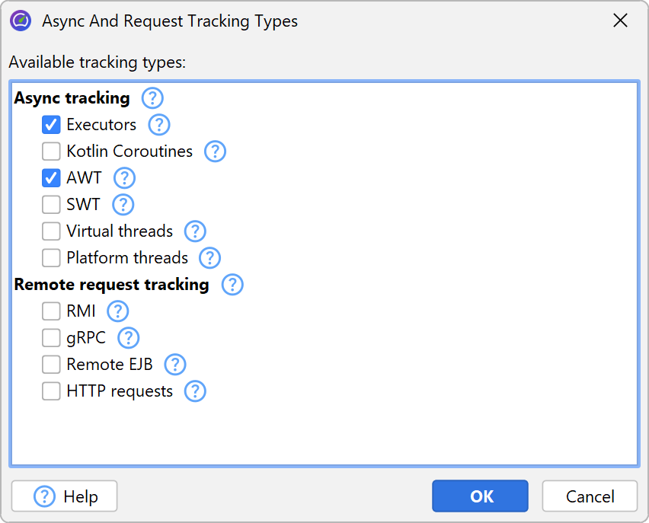The width and height of the screenshot is (649, 523).
Task: Check the HTTP requests checkbox
Action: [x=51, y=391]
